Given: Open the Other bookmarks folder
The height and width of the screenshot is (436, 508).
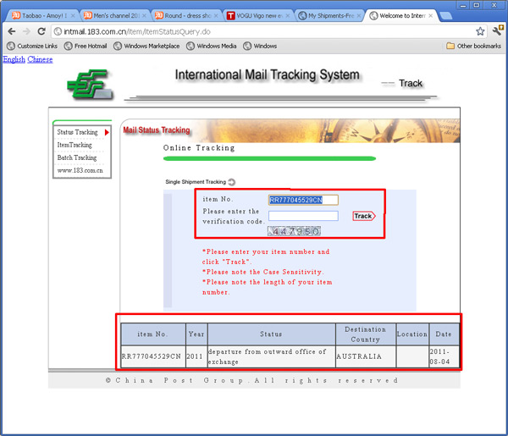Looking at the screenshot, I should pos(473,46).
